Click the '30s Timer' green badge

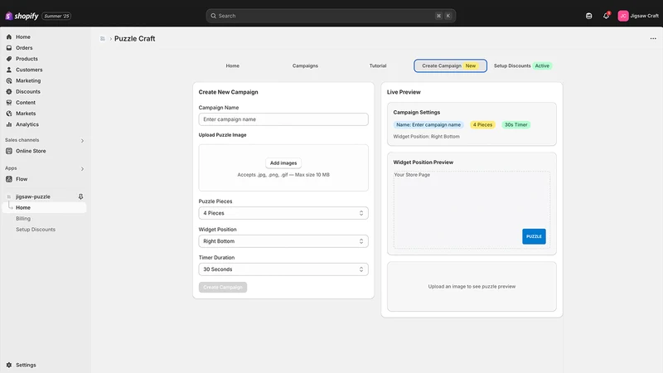(515, 125)
